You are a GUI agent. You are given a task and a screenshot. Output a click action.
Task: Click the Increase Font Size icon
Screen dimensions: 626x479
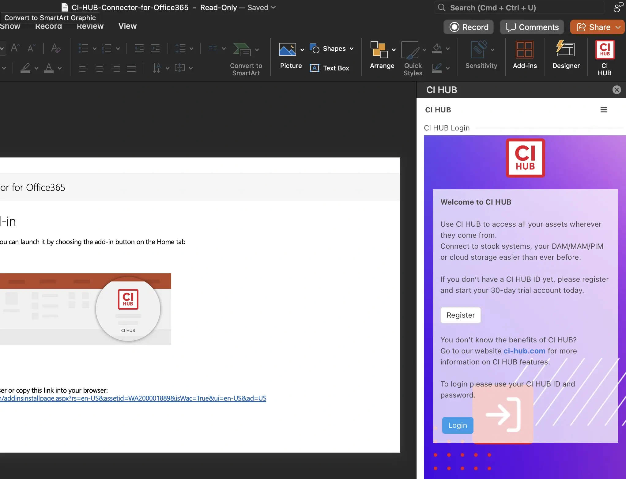[x=15, y=48]
